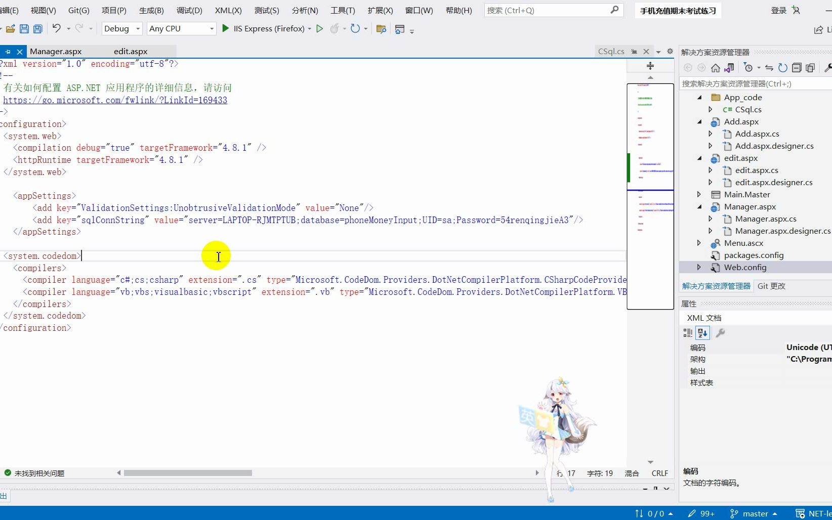
Task: Open the 工具(T) menu
Action: (343, 10)
